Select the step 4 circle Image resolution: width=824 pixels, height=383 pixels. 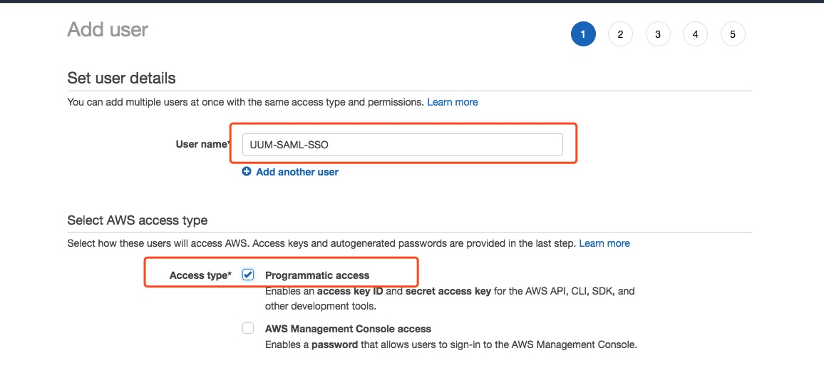[695, 34]
